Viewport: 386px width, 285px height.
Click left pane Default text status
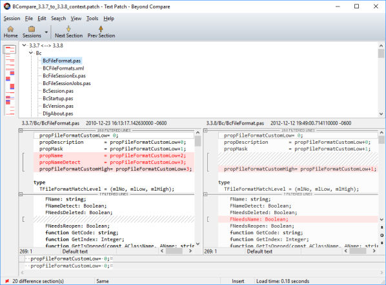[75, 251]
